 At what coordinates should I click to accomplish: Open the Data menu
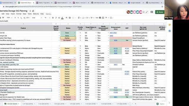coord(25,14)
